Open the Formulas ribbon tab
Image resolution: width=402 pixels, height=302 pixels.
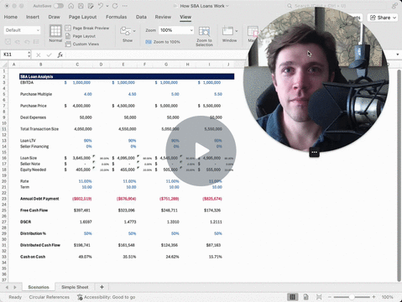point(116,17)
